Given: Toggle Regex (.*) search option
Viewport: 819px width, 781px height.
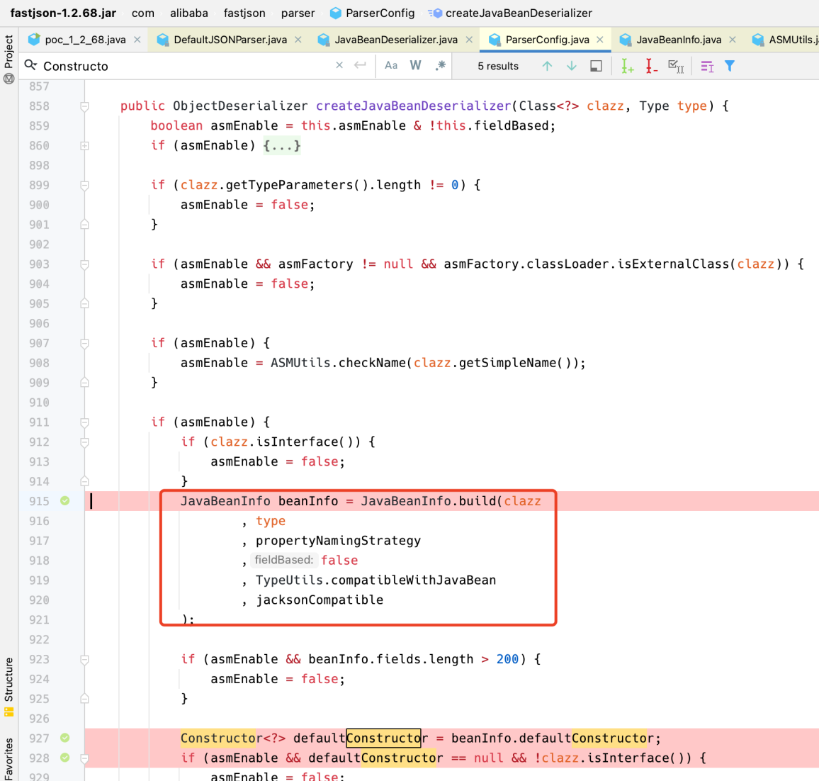Looking at the screenshot, I should 440,66.
